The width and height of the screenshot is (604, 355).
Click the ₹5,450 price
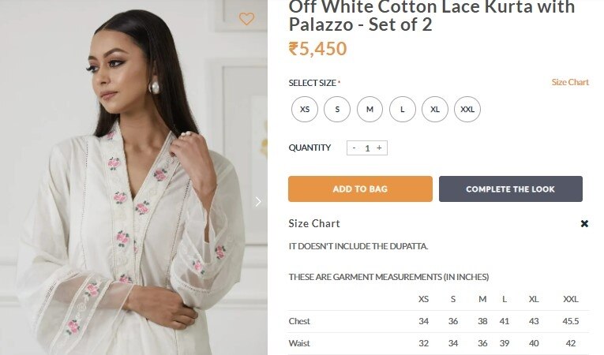(317, 49)
